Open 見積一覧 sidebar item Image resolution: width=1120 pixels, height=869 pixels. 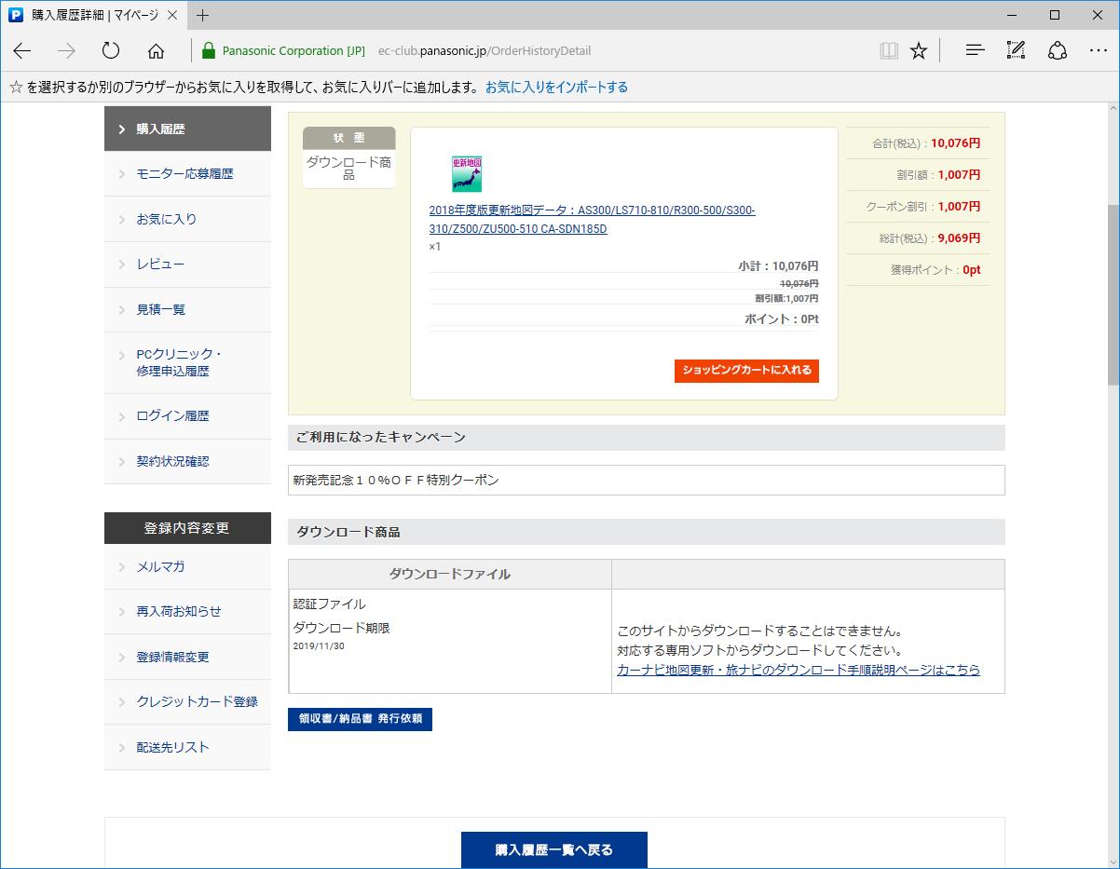coord(187,309)
